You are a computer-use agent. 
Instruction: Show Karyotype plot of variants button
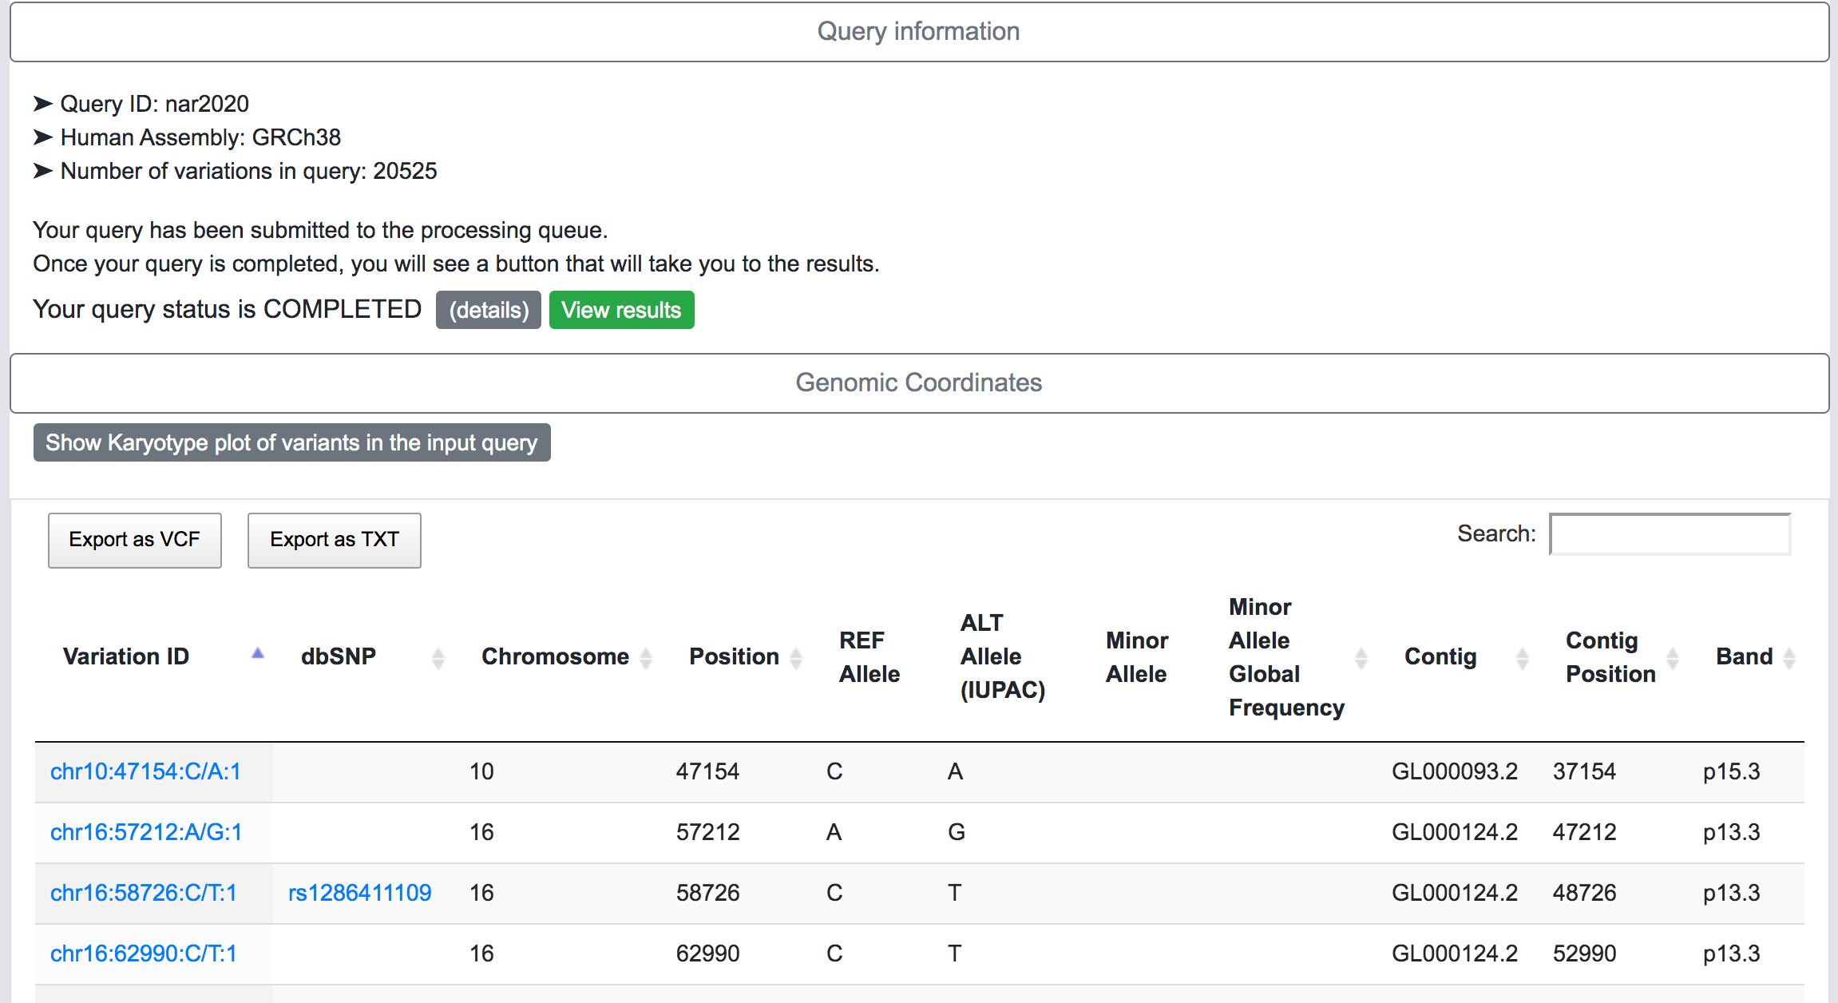[x=291, y=442]
